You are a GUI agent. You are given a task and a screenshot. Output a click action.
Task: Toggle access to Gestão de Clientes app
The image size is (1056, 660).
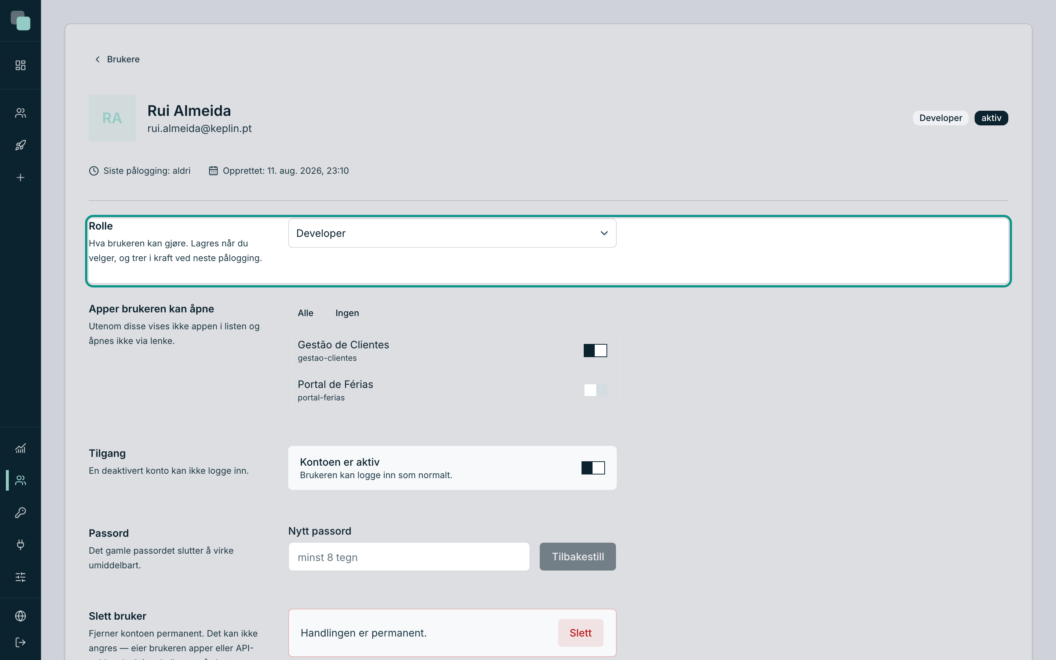[x=595, y=351]
